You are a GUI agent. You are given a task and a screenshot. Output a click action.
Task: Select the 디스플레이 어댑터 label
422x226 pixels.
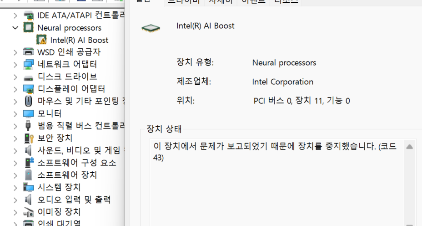tap(71, 89)
